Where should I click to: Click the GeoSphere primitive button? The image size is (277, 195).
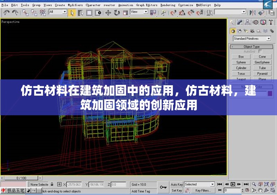[x=262, y=62]
